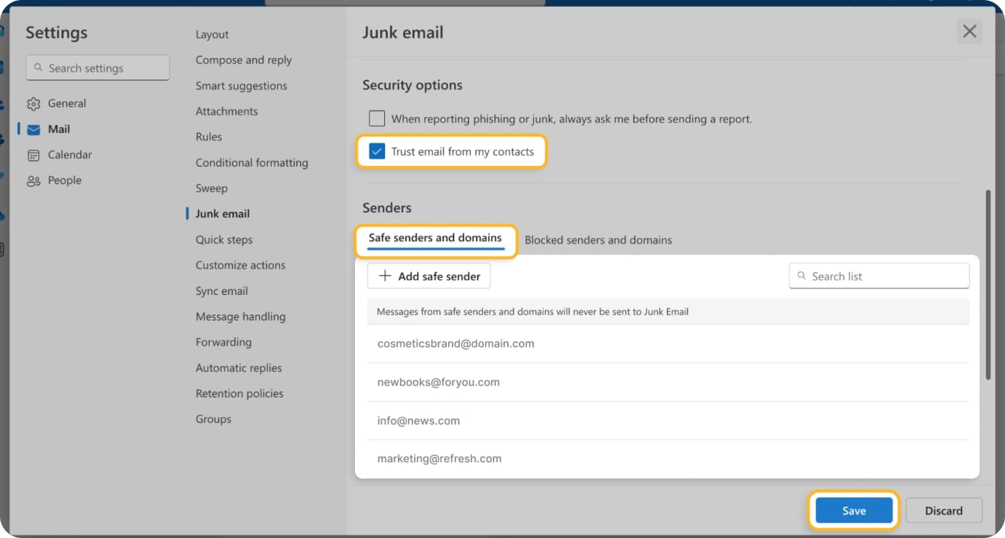Click the Search list input field

tap(881, 276)
